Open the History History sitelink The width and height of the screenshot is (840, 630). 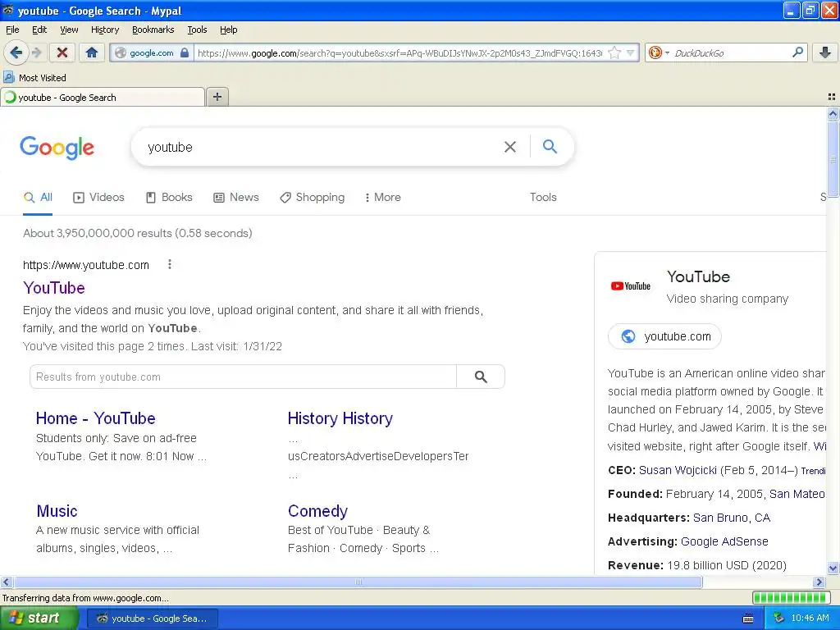(x=340, y=418)
